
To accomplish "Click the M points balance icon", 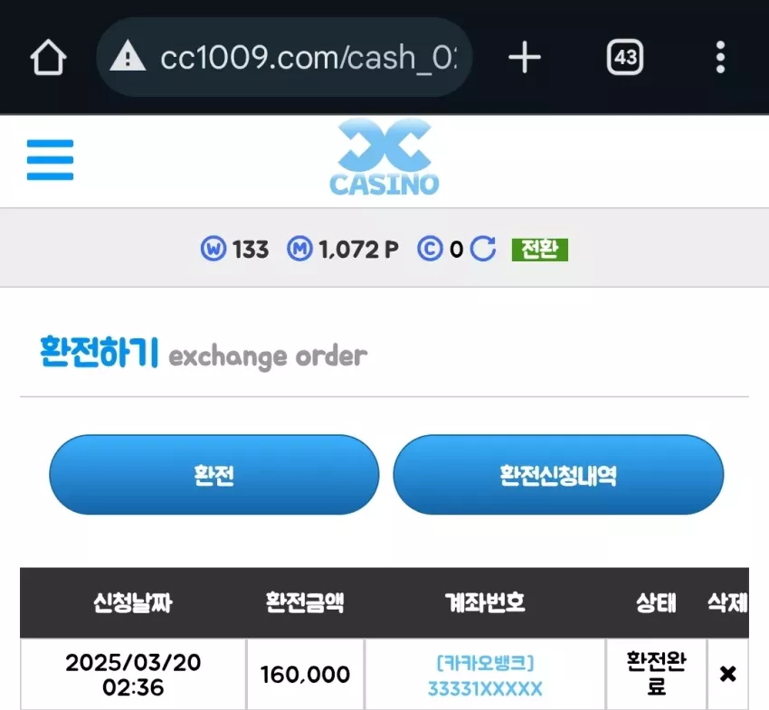I will 299,249.
